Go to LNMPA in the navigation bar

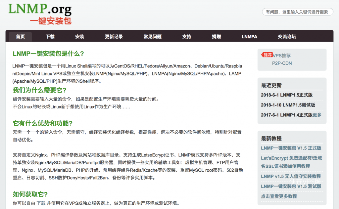pyautogui.click(x=249, y=36)
